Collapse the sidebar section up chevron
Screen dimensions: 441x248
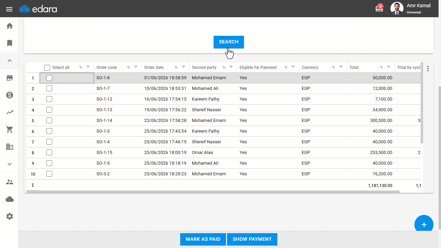10,61
